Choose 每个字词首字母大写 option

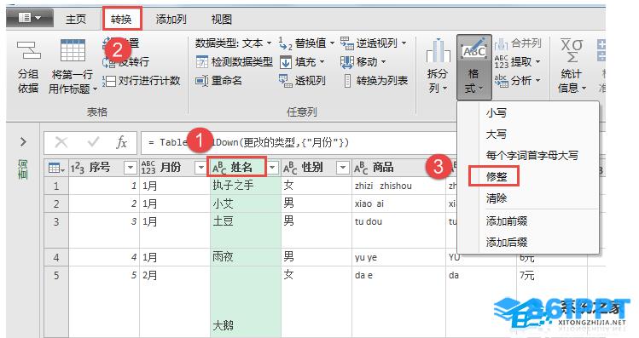click(x=532, y=155)
